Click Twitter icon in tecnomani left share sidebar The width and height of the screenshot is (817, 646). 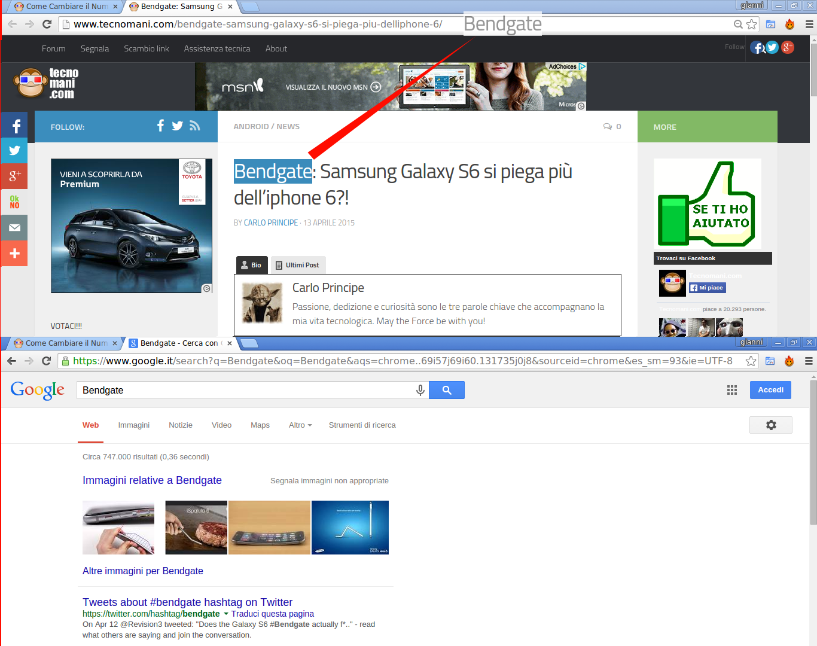(14, 151)
